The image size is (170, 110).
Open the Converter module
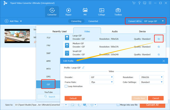[x=52, y=12]
